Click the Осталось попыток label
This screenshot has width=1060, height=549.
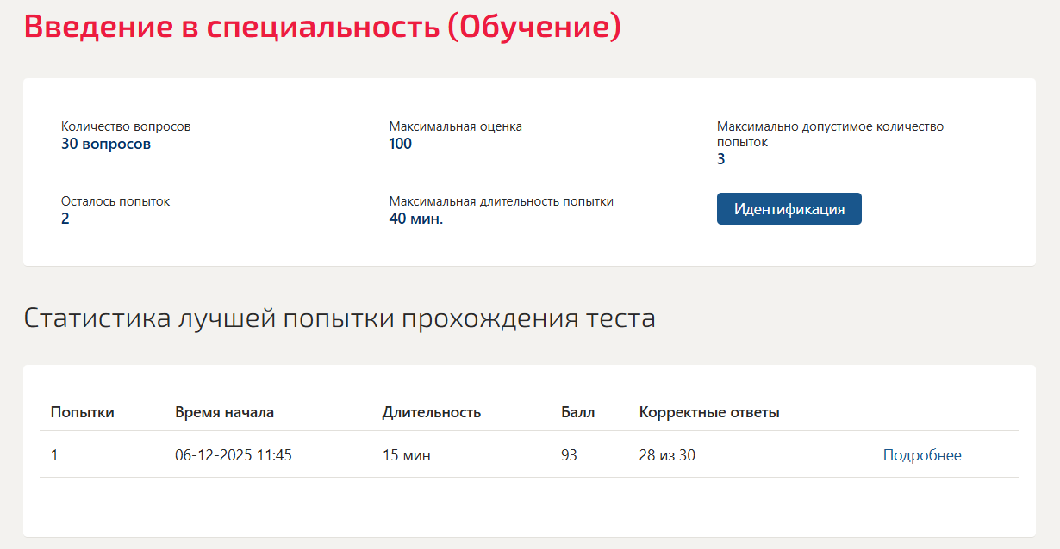(115, 201)
